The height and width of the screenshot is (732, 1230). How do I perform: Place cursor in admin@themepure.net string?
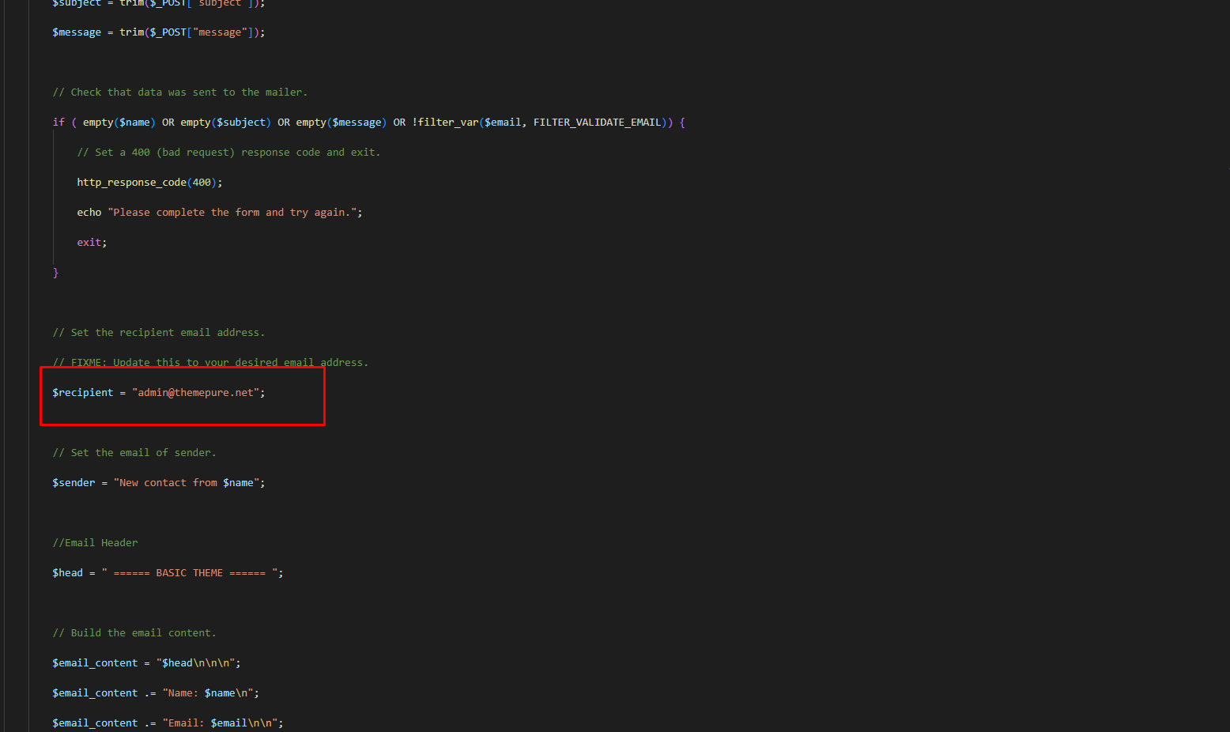pos(198,393)
